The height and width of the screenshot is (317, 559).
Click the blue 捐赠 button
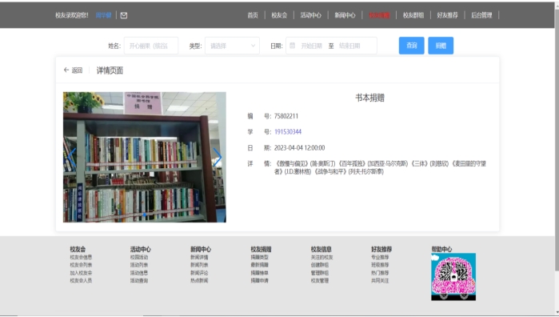point(441,46)
